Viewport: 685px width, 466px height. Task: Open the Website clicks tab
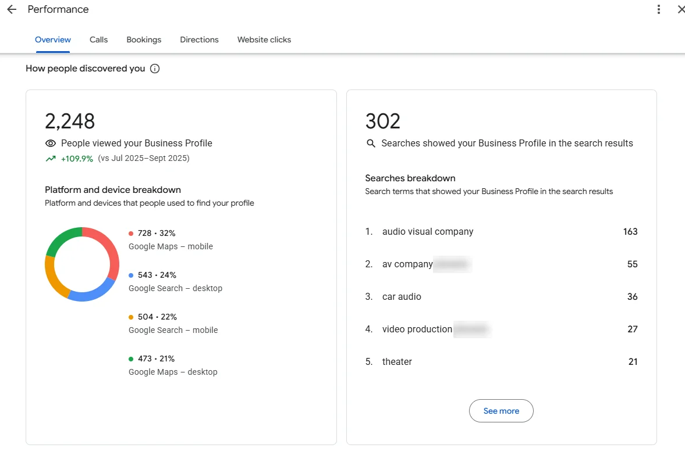264,40
